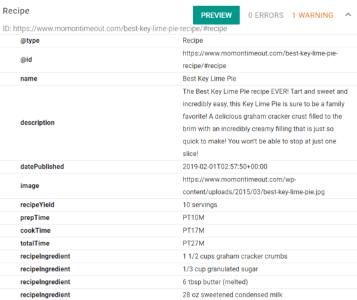Click the green PREVIEW button

(x=216, y=15)
